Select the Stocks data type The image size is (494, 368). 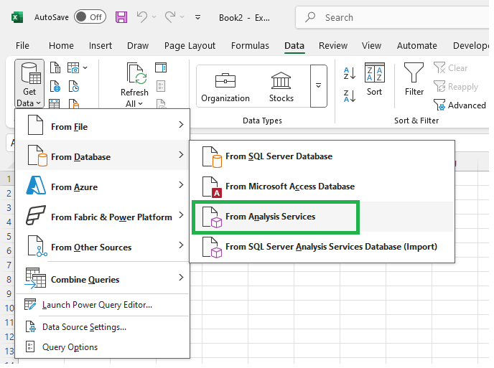pos(281,86)
